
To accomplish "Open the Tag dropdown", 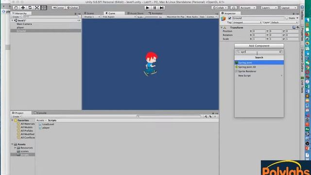I will click(x=247, y=22).
